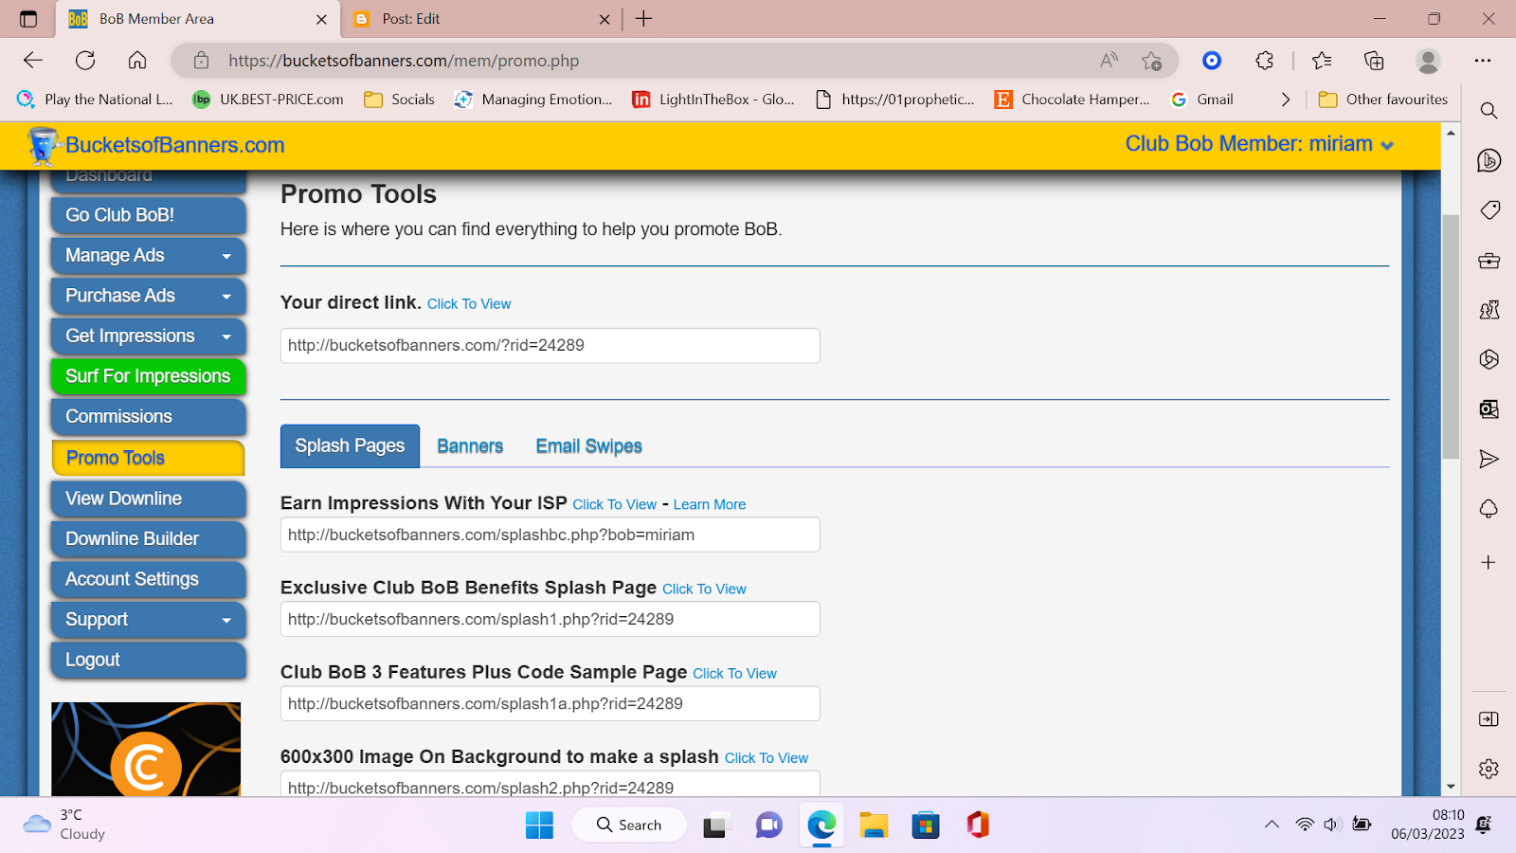Open the weather widget on taskbar
This screenshot has height=853, width=1516.
pyautogui.click(x=64, y=825)
